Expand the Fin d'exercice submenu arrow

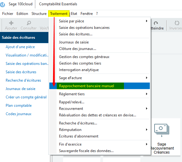pos(147,144)
